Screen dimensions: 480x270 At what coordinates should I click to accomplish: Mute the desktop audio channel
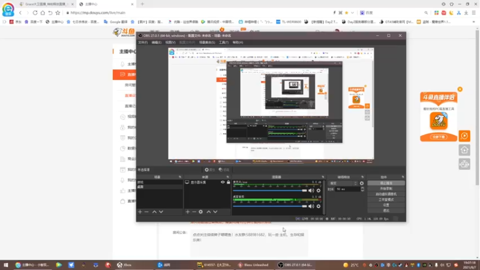click(311, 206)
